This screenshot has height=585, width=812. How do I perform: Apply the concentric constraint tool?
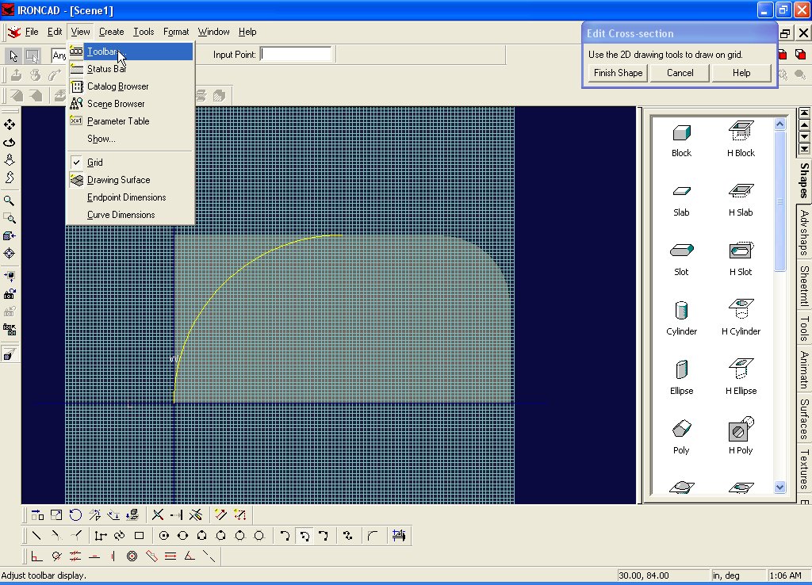[132, 556]
